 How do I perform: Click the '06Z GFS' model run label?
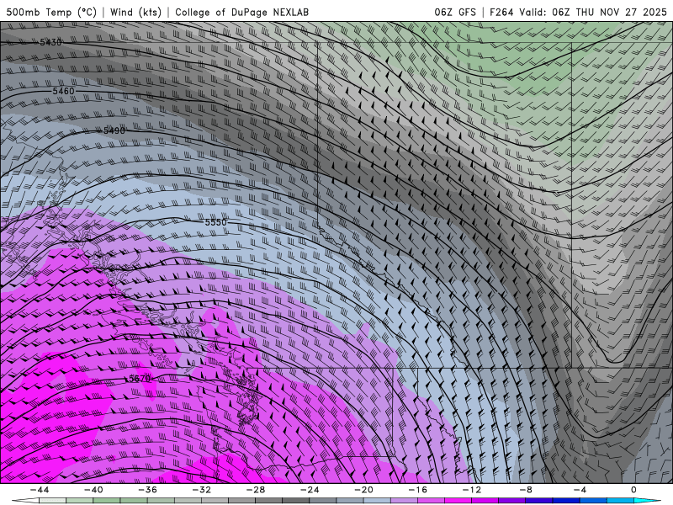455,12
